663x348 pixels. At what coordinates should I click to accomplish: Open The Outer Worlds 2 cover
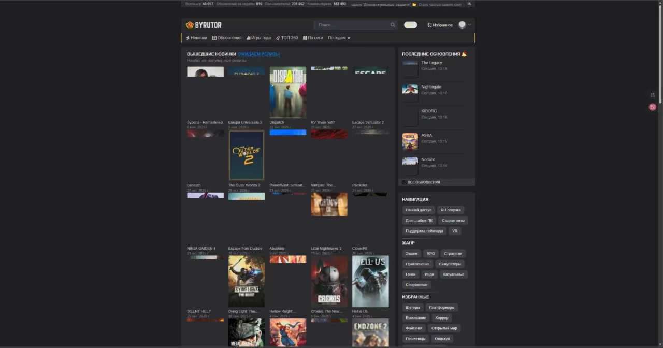tap(247, 155)
